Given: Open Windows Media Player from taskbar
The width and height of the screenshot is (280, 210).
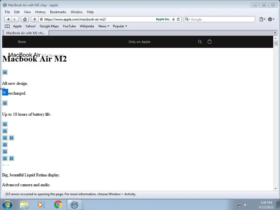Looking at the screenshot, I should (x=41, y=205).
